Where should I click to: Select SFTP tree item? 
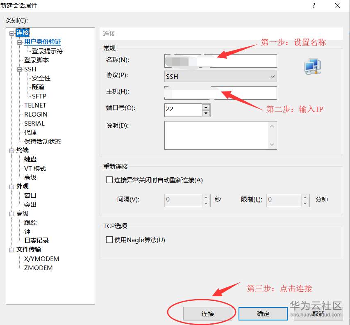pos(39,96)
